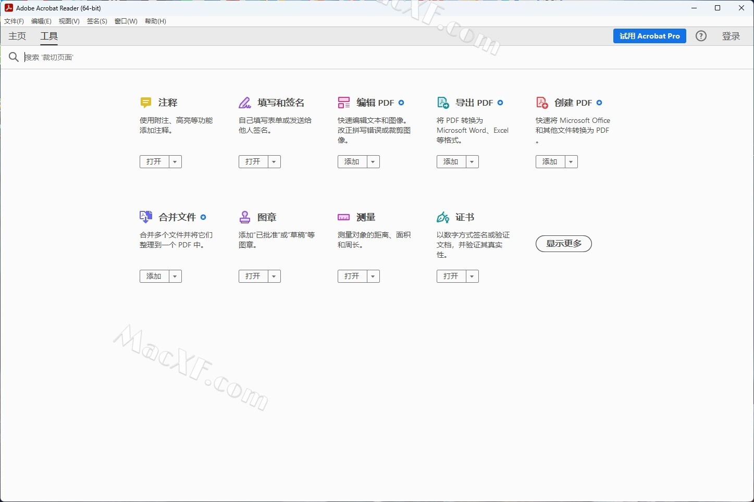Expand dropdown arrow next to 创建 PDF 添加
Screen dimensions: 754x502
click(571, 162)
